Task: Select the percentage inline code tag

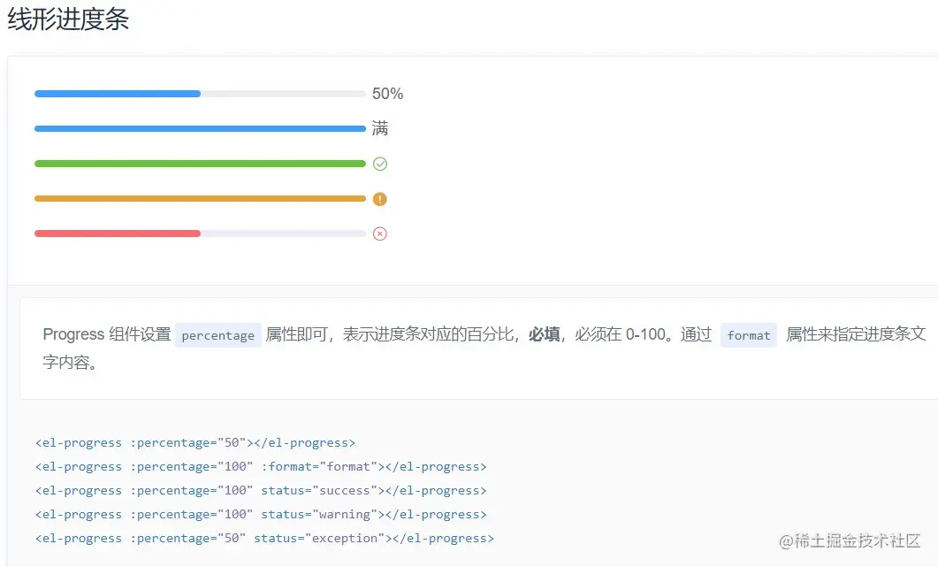Action: coord(218,335)
